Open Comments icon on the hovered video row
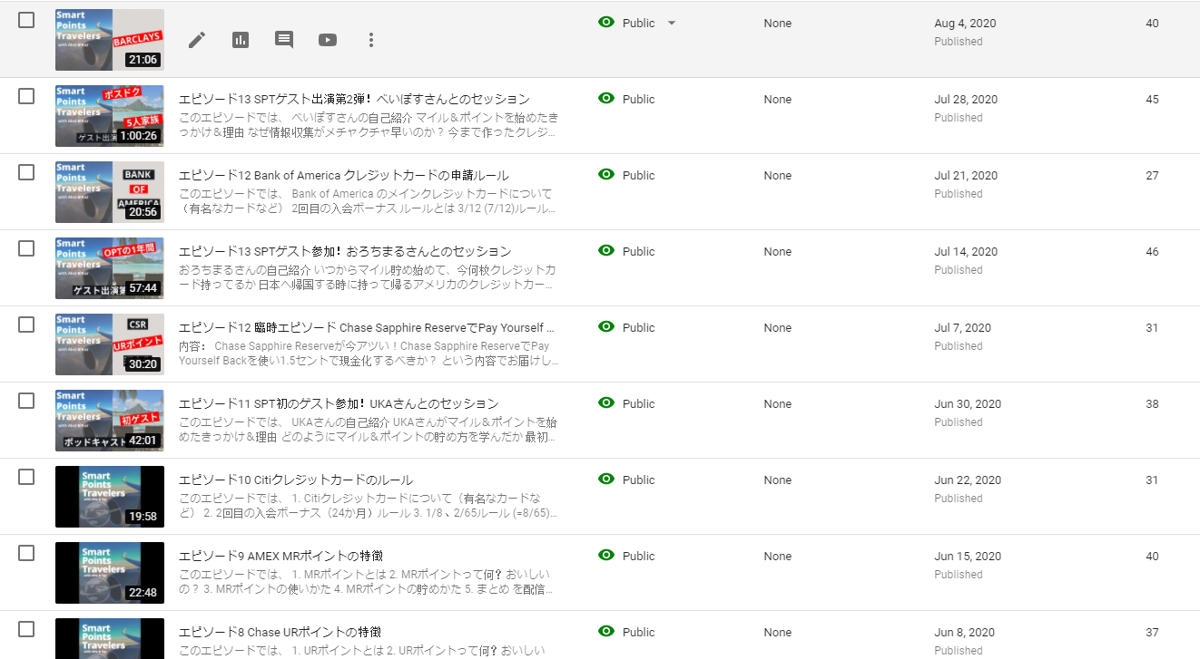Image resolution: width=1200 pixels, height=659 pixels. pyautogui.click(x=284, y=40)
